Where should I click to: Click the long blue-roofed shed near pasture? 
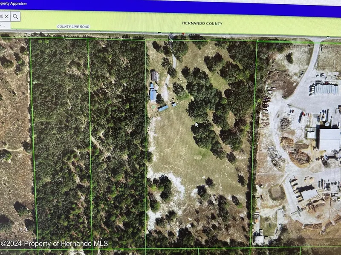pyautogui.click(x=163, y=108)
